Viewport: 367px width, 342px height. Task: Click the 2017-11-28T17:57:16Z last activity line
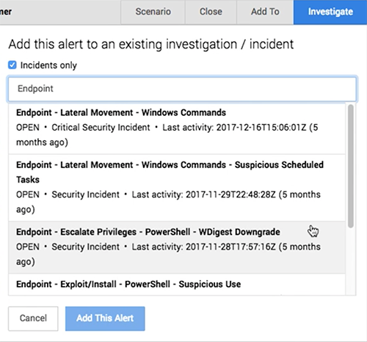tap(168, 254)
